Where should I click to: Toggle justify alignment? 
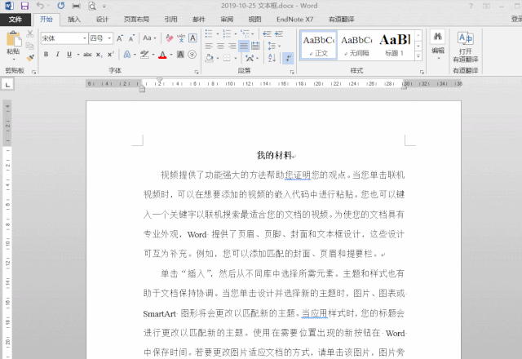pyautogui.click(x=244, y=46)
